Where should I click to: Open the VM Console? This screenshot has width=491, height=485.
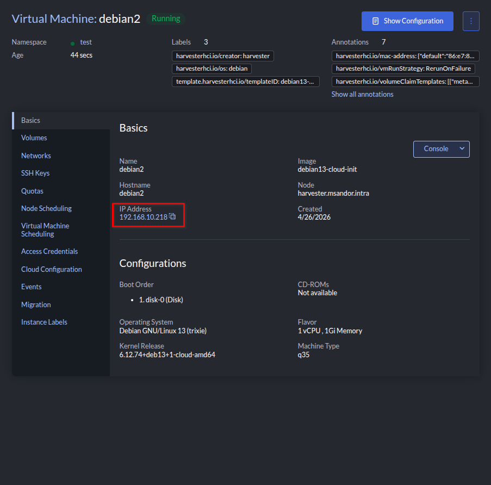pyautogui.click(x=436, y=149)
